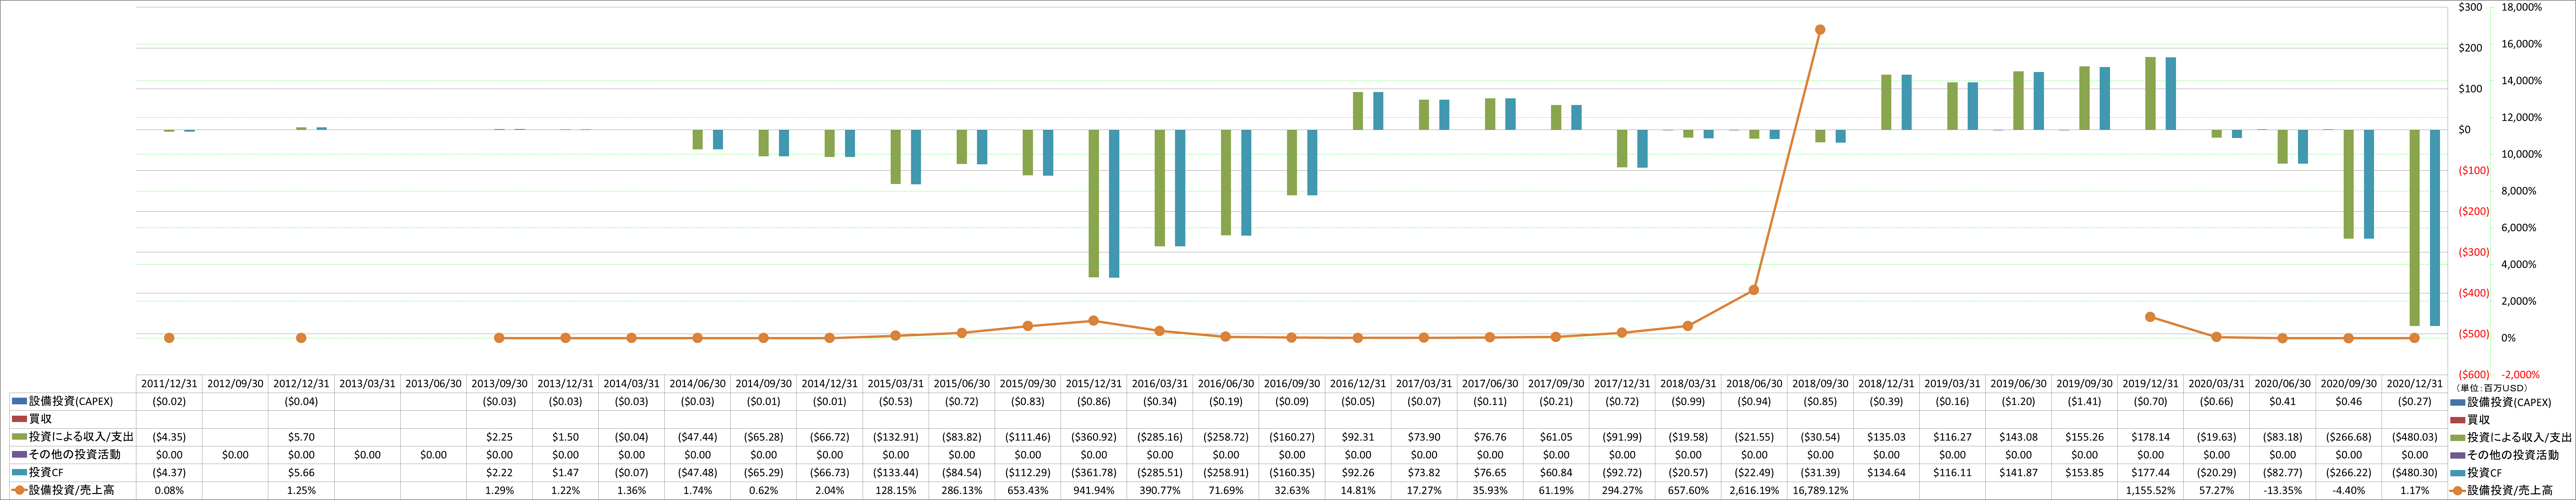Click the 2012/09/30 column header
This screenshot has height=500, width=2576.
pos(235,384)
